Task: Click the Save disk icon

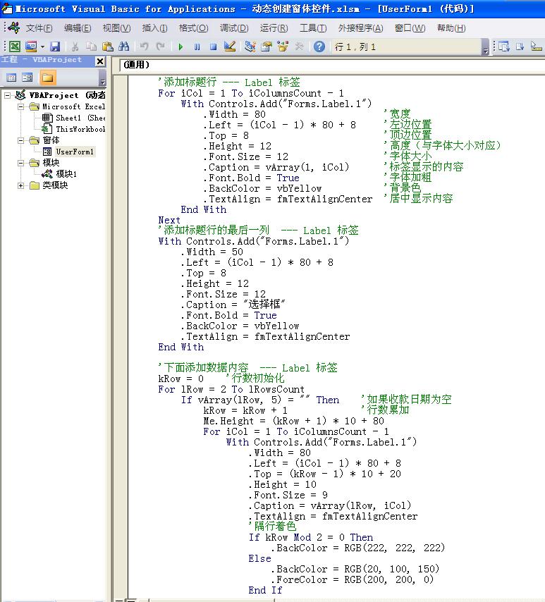Action: pyautogui.click(x=55, y=47)
